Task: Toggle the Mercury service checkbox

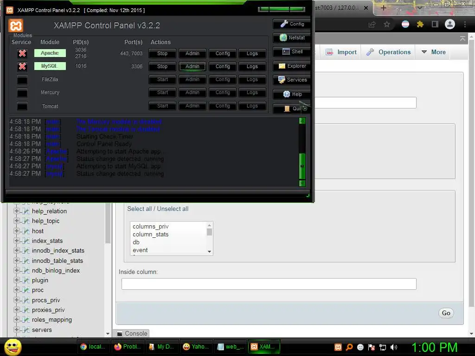Action: click(22, 93)
